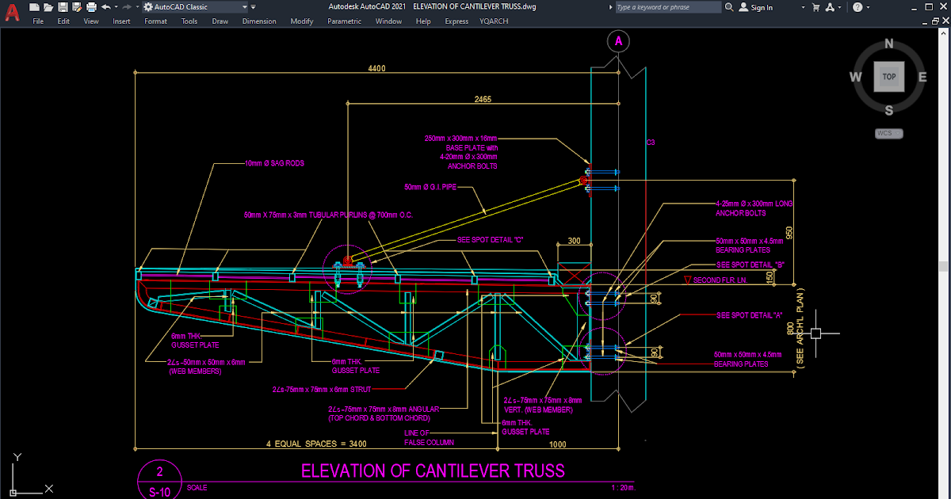Open Help via the question mark icon
Image resolution: width=951 pixels, height=499 pixels.
click(x=858, y=6)
